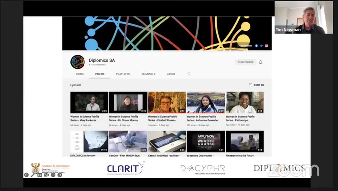Toggle the notification bell for Diplomics SA

click(x=261, y=62)
